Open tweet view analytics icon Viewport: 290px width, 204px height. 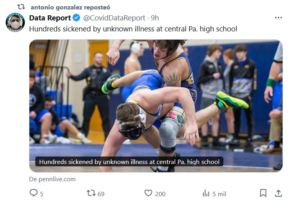coord(206,193)
